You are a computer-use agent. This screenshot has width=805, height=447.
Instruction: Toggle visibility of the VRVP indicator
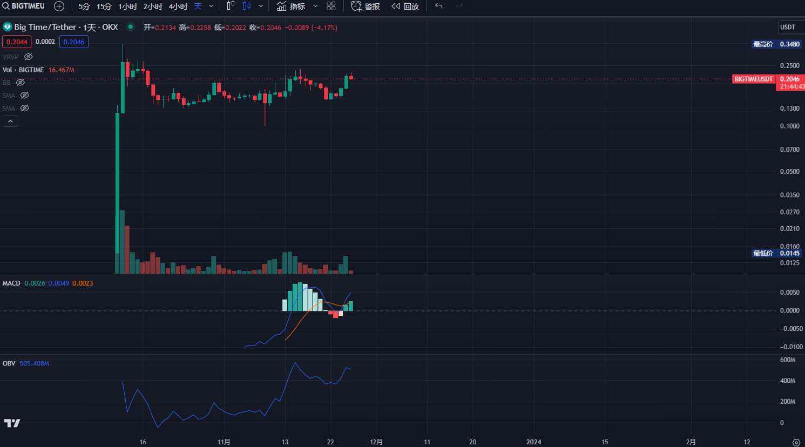pos(28,57)
